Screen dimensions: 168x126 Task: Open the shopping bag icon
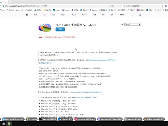click(140, 15)
